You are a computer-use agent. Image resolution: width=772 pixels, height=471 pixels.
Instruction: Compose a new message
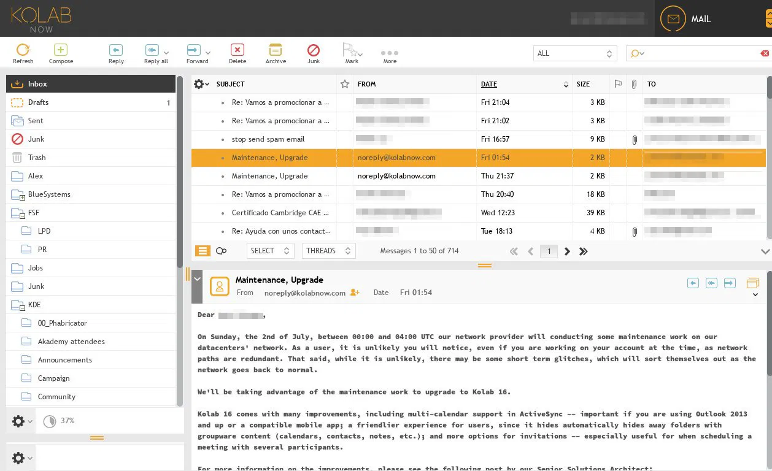[61, 53]
